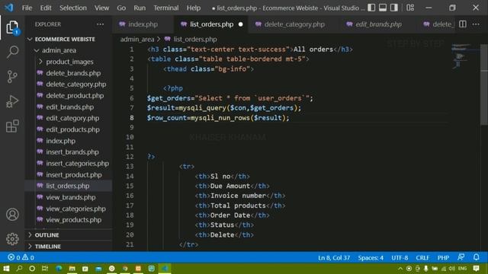The image size is (488, 274).
Task: Open Go menu
Action: click(121, 8)
